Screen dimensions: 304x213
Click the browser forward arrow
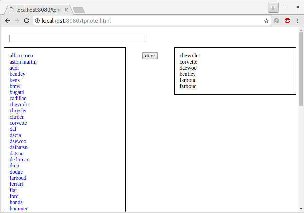coord(17,21)
